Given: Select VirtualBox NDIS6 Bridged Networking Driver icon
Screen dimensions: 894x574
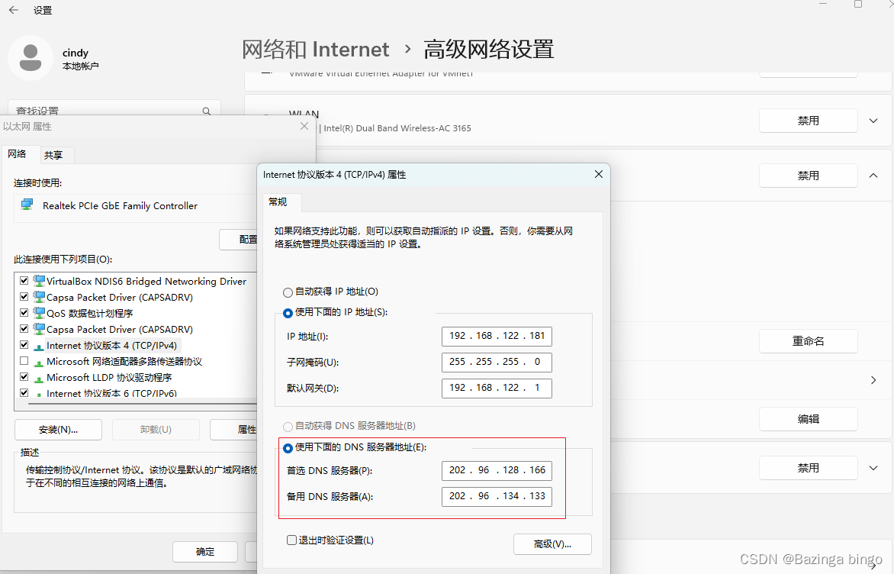Looking at the screenshot, I should [39, 281].
